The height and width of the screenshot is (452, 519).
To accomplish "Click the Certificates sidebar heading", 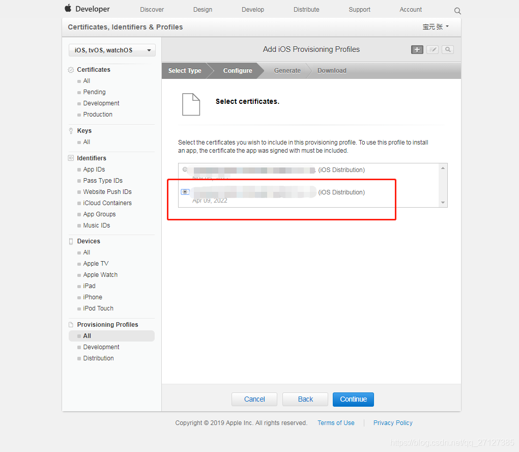I will (94, 70).
